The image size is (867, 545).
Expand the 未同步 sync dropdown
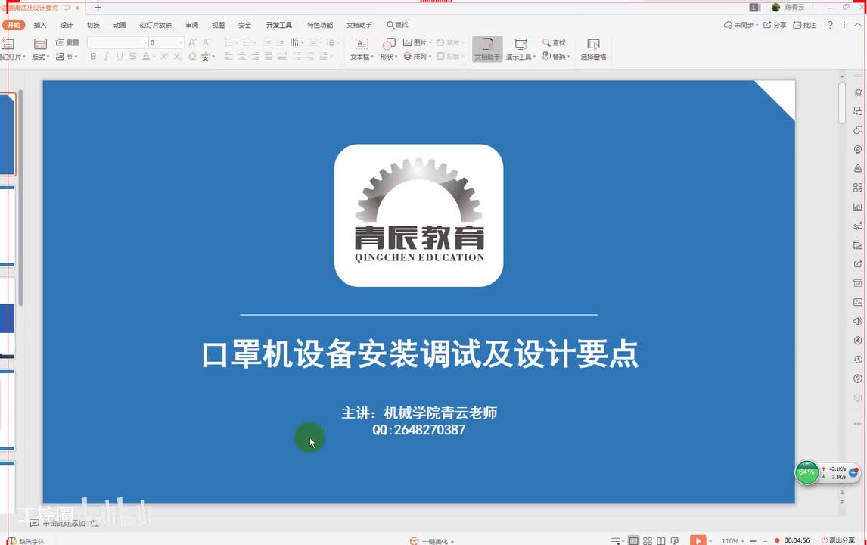[x=757, y=26]
